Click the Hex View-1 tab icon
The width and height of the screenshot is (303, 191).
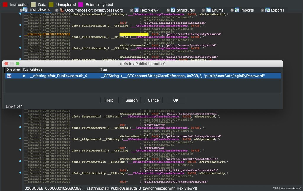click(x=136, y=10)
